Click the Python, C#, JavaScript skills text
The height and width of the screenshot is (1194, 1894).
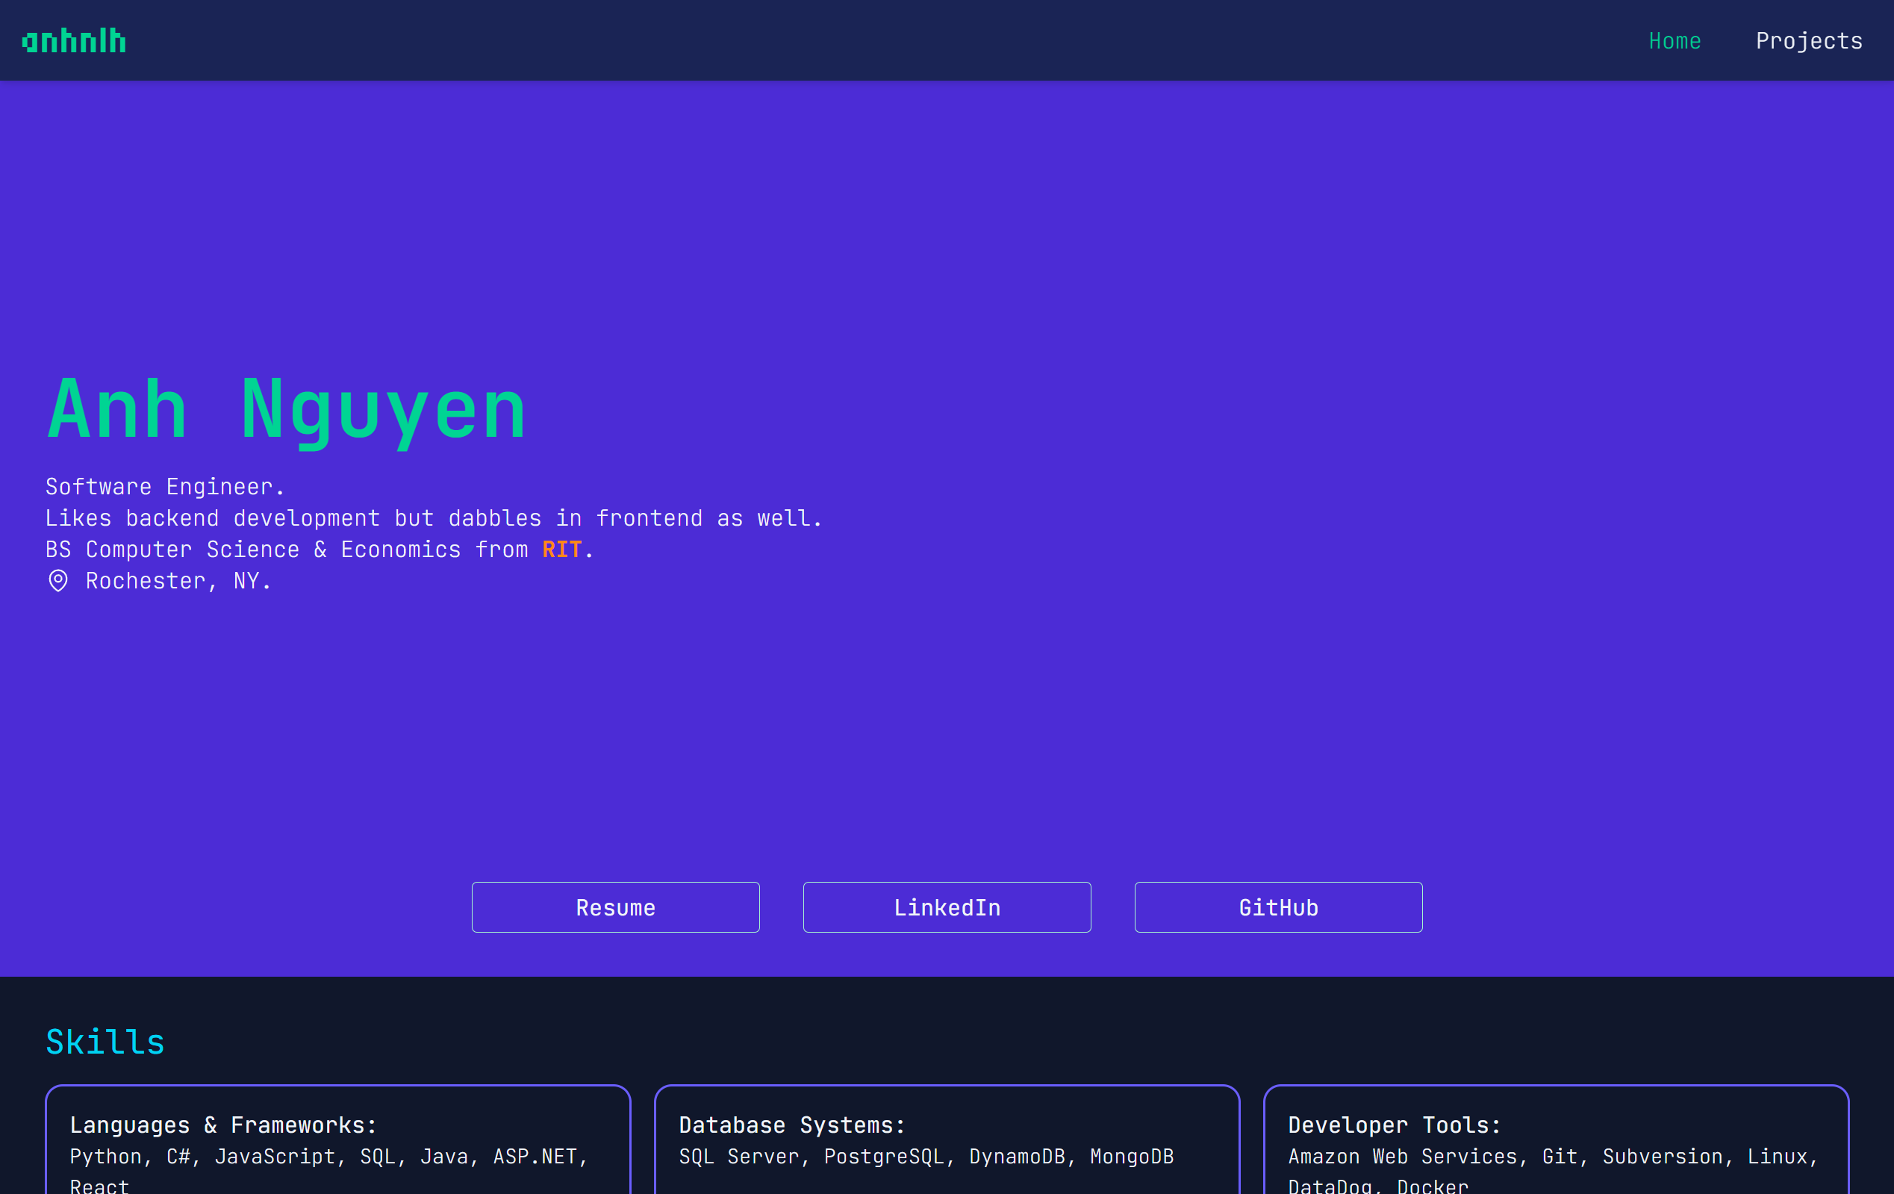click(x=328, y=1156)
